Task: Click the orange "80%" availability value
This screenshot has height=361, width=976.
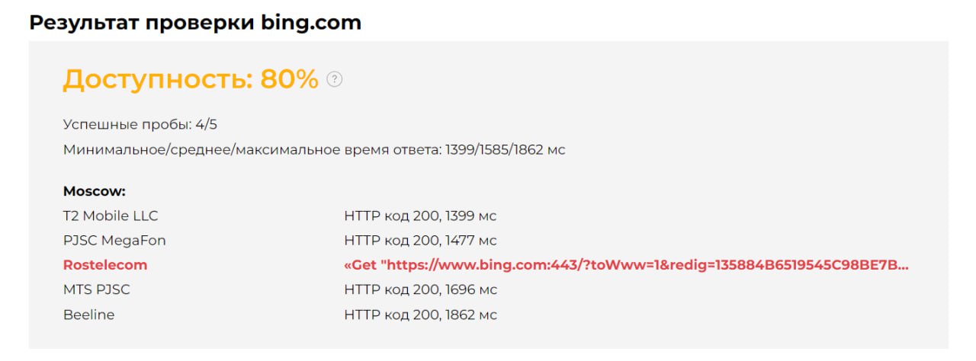Action: tap(289, 79)
